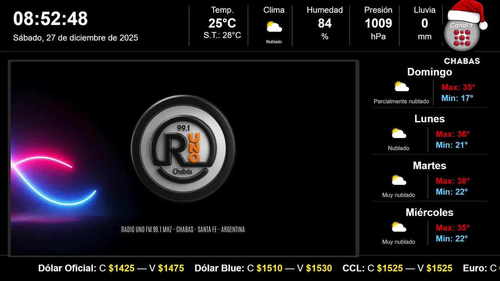Click Dólar Oficial buy price $1425

click(121, 268)
